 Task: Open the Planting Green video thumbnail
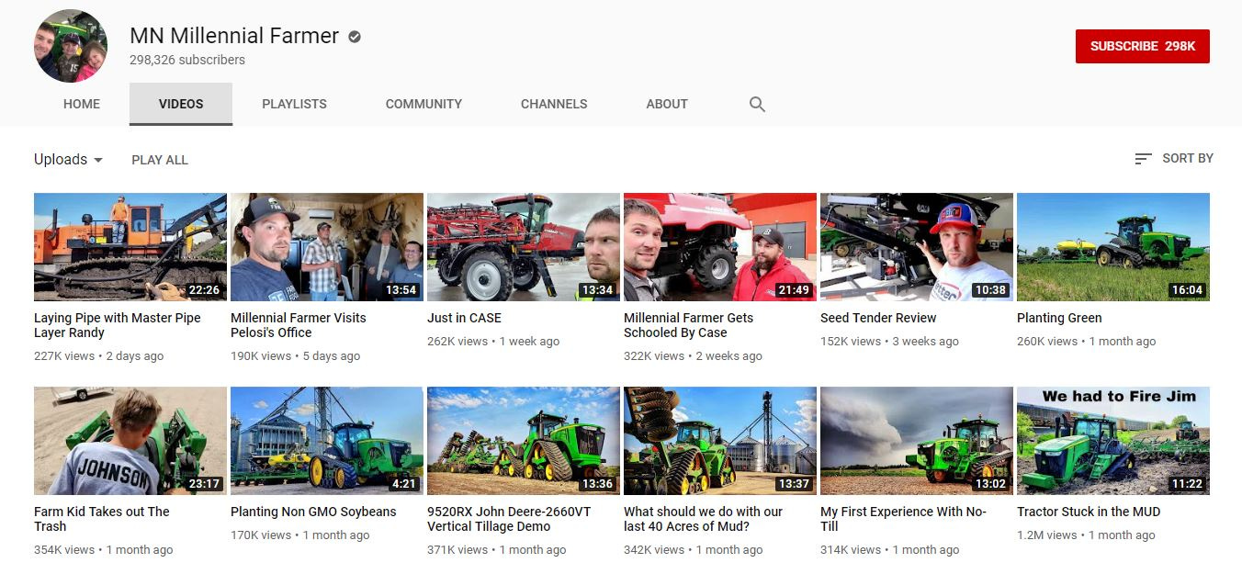coord(1113,247)
